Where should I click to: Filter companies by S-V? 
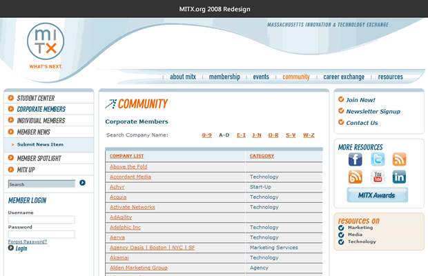291,135
